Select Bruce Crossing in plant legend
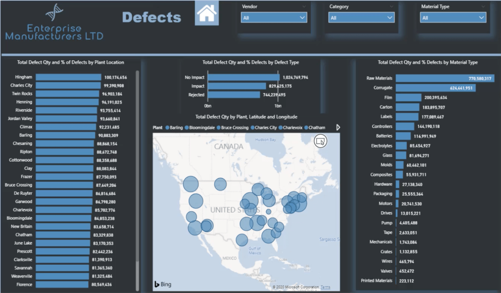This screenshot has height=293, width=501. click(233, 128)
